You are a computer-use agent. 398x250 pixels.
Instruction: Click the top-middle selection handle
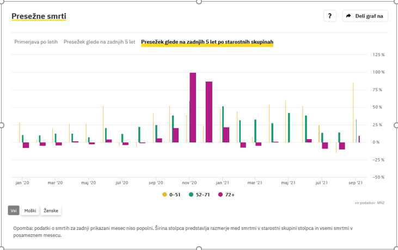coord(199,2)
